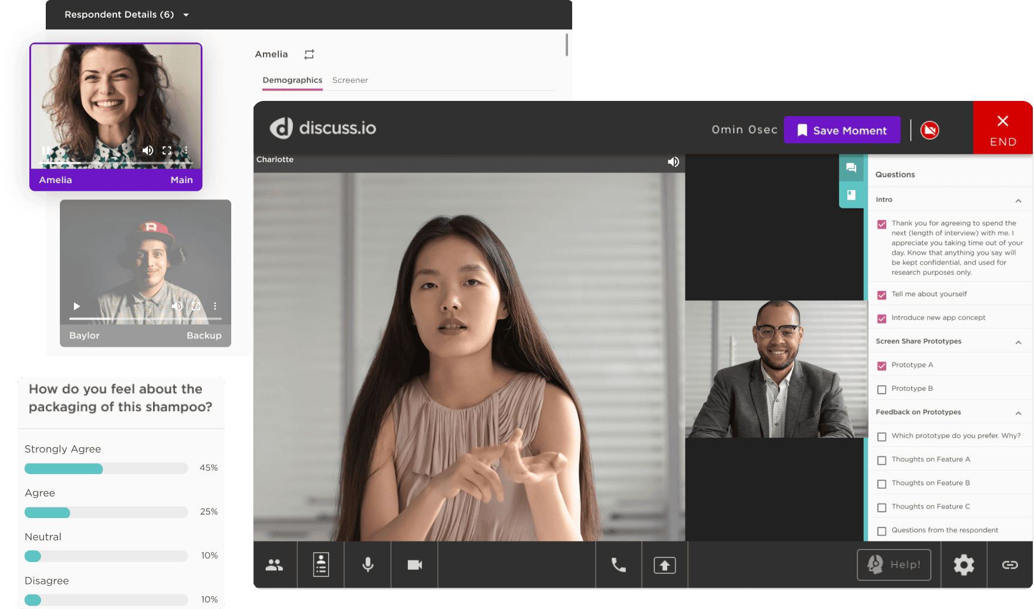The width and height of the screenshot is (1034, 609).
Task: Click the Help button
Action: tap(894, 564)
